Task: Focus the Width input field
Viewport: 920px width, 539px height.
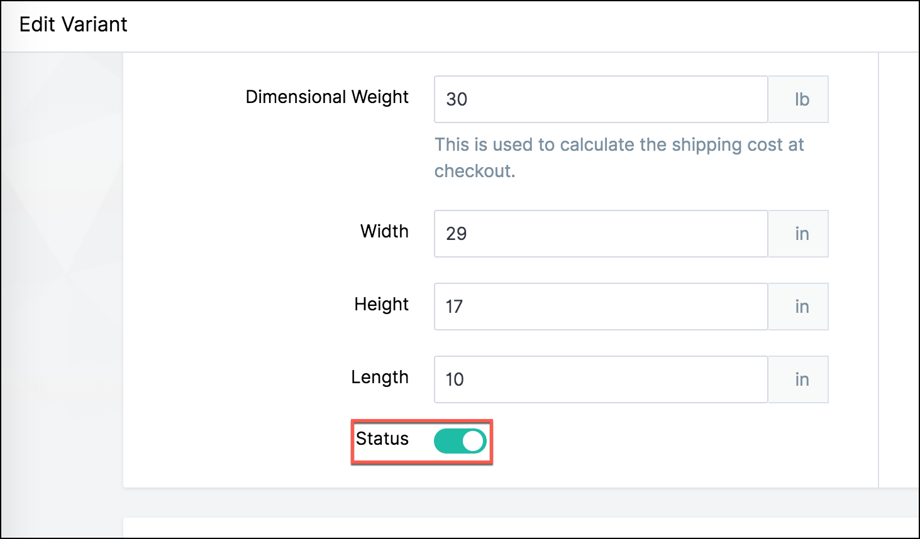Action: [x=601, y=234]
